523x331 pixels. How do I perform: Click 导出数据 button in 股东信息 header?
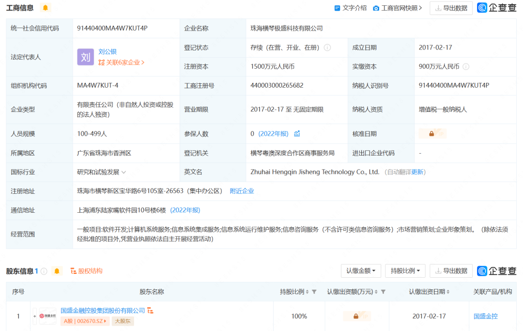click(451, 271)
